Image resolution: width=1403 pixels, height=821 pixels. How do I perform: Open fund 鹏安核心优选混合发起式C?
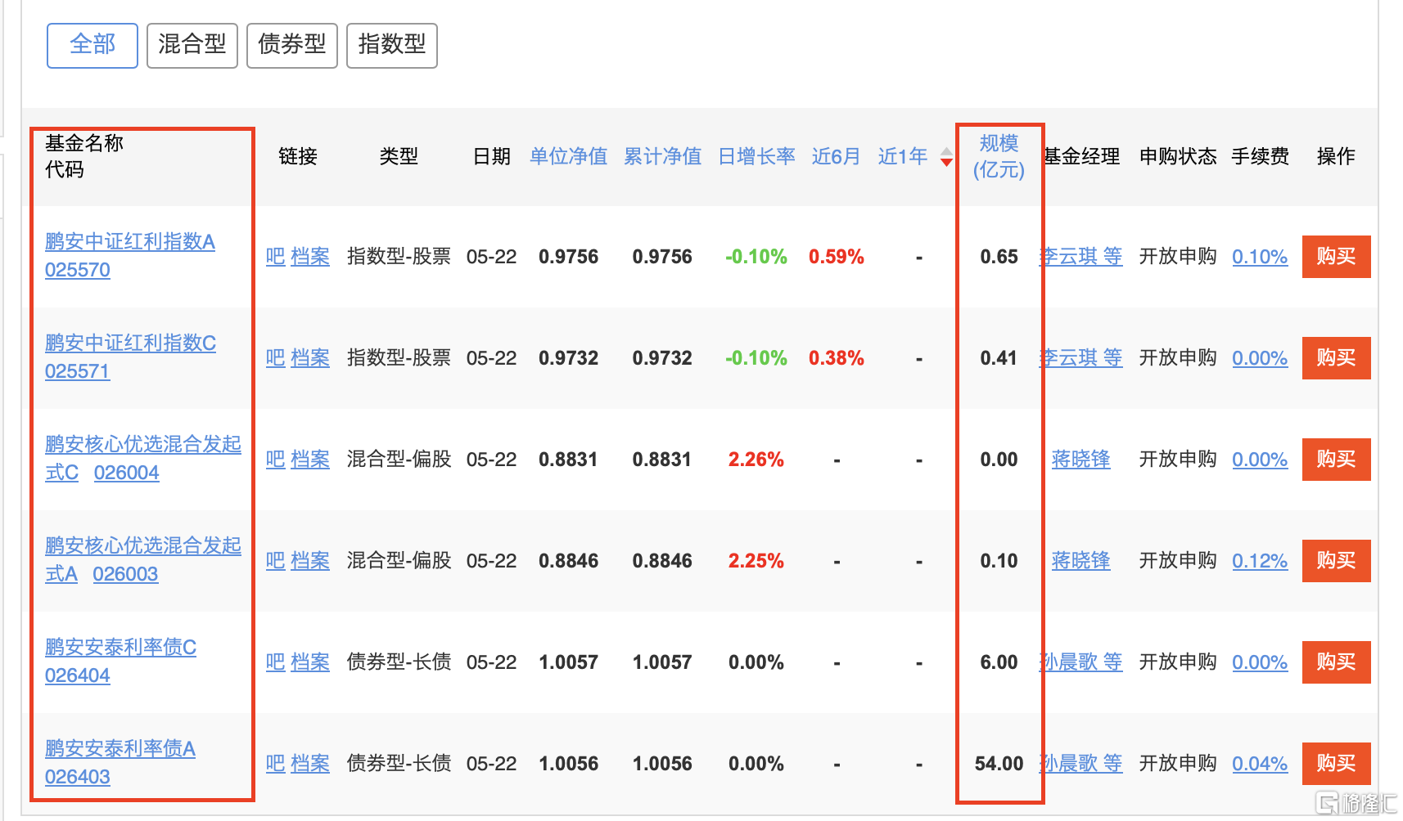(143, 459)
